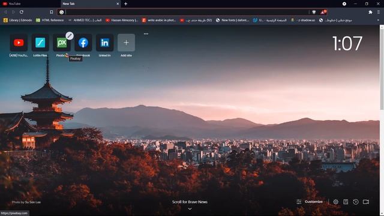Close the New Tab tab
This screenshot has width=384, height=216.
click(118, 4)
